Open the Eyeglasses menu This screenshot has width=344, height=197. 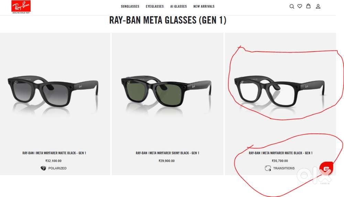155,7
